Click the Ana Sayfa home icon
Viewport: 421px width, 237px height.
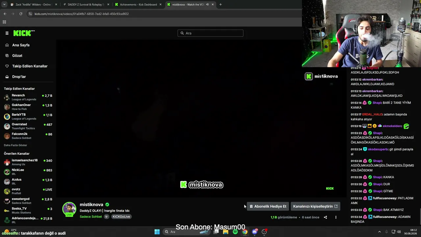[x=7, y=45]
